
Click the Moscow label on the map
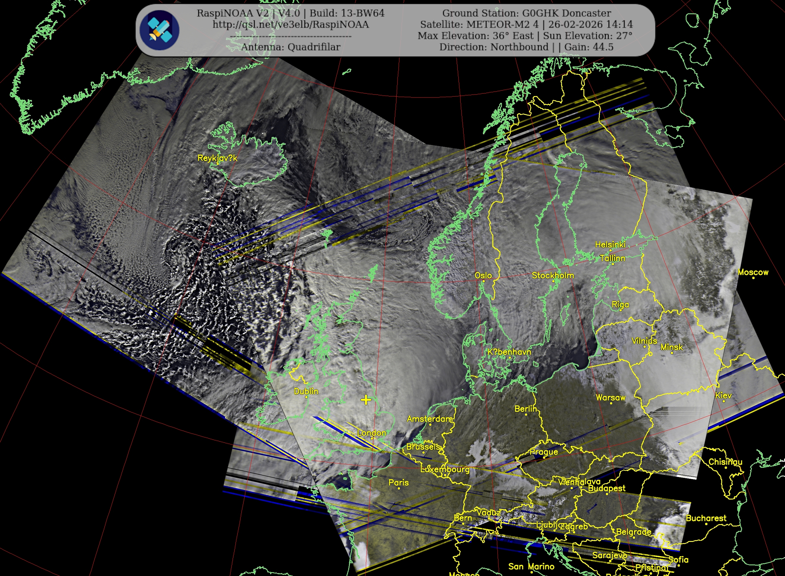pos(753,272)
